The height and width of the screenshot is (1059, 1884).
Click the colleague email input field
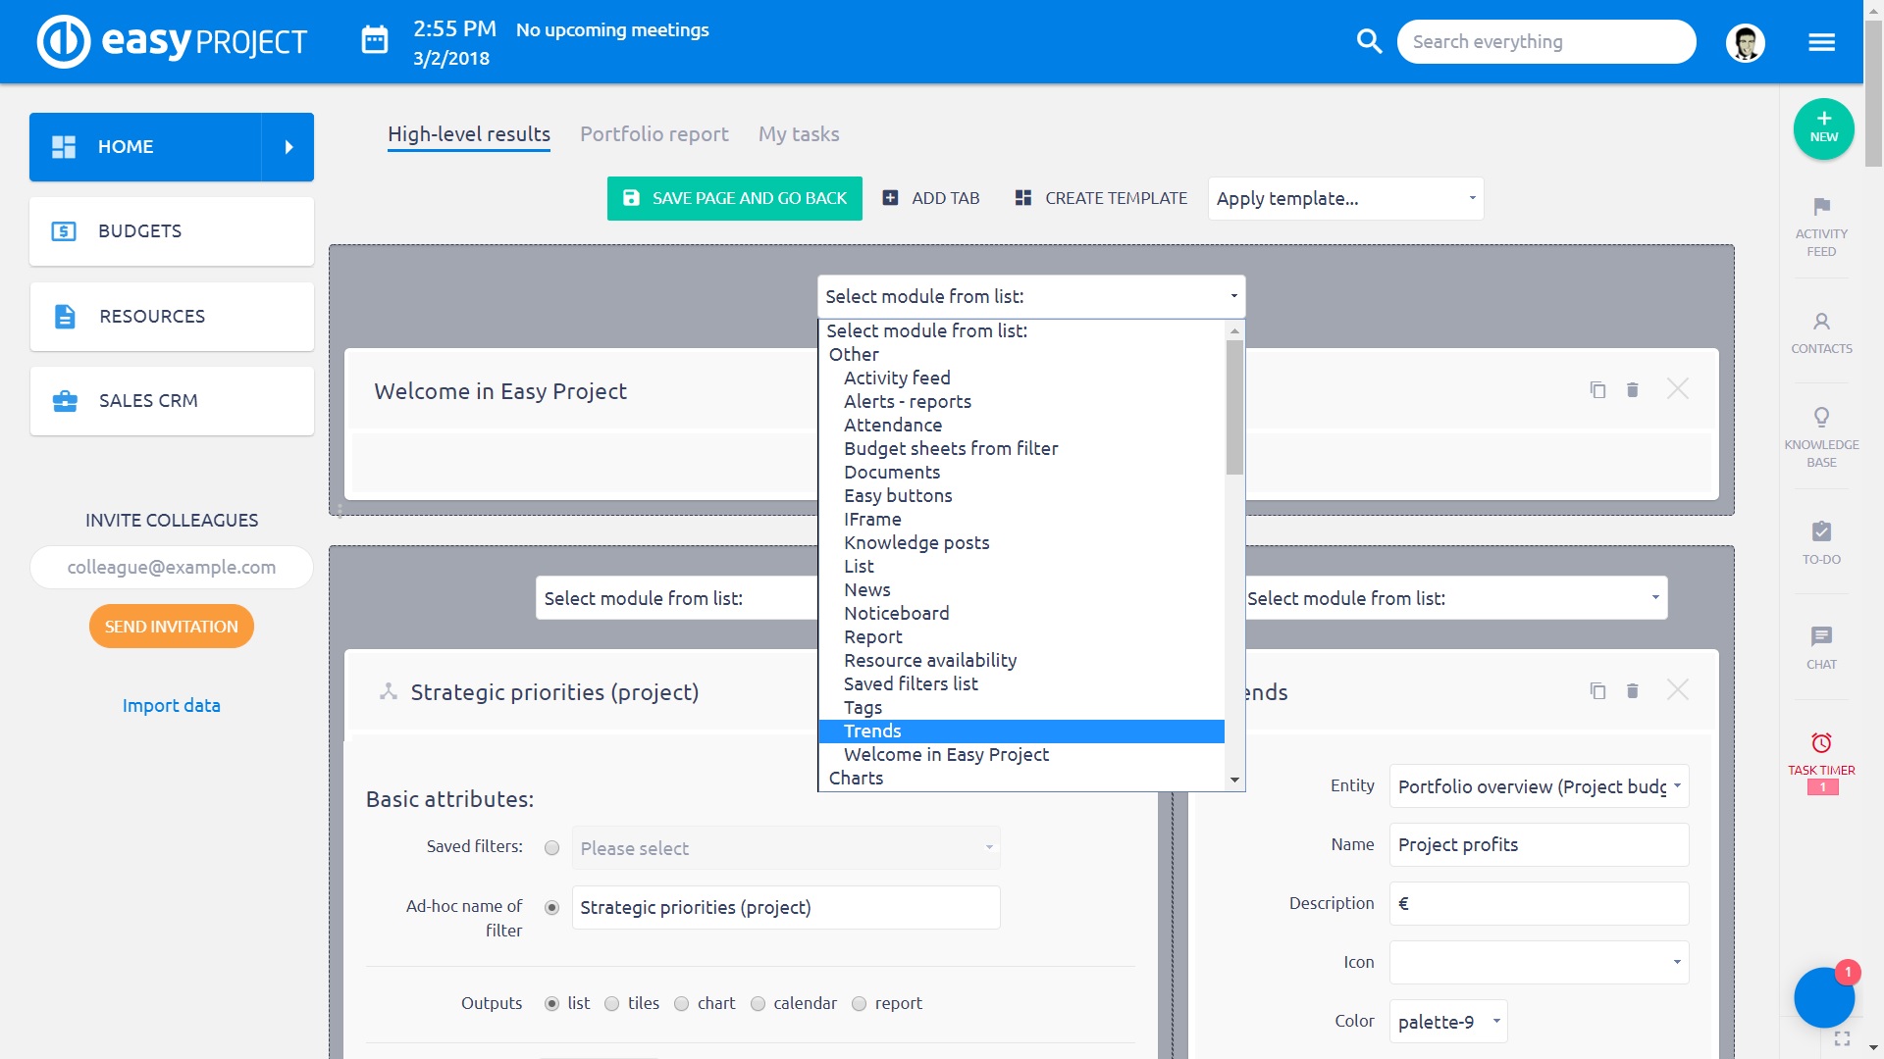(172, 568)
